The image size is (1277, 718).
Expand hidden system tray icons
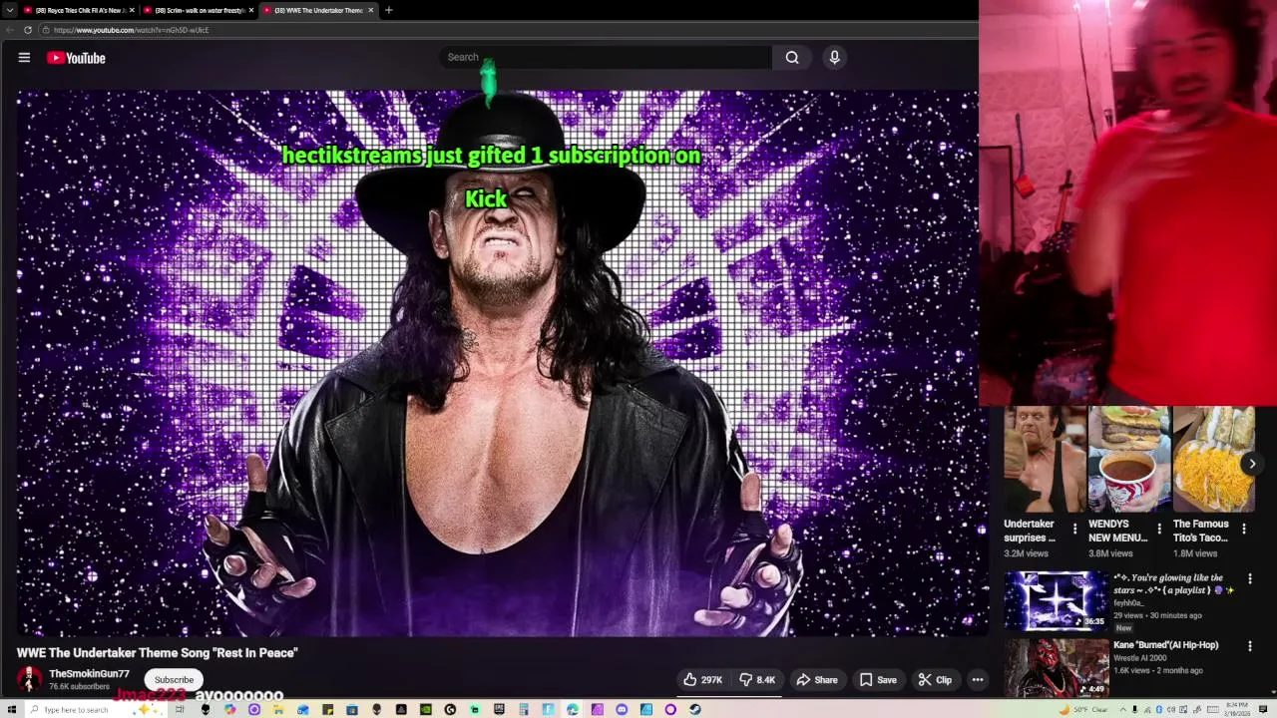pyautogui.click(x=1123, y=709)
